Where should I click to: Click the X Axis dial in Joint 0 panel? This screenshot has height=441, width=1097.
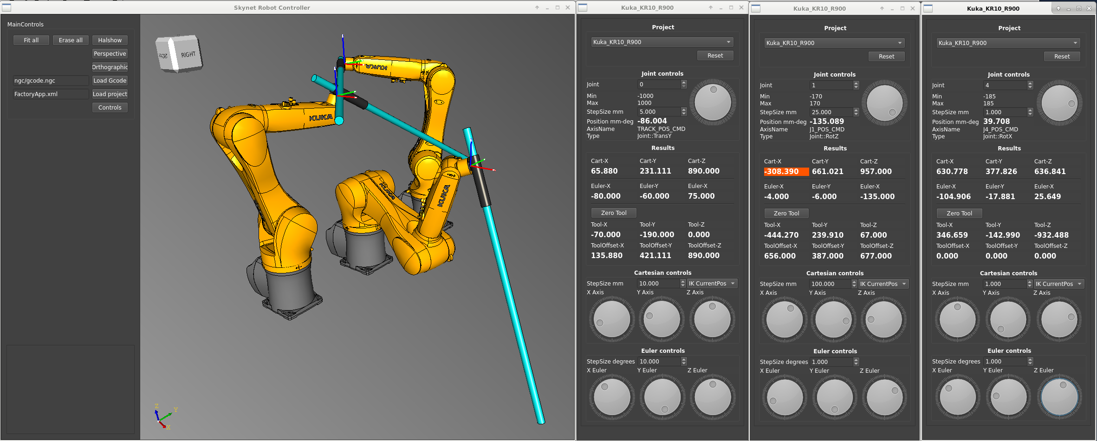pos(612,319)
